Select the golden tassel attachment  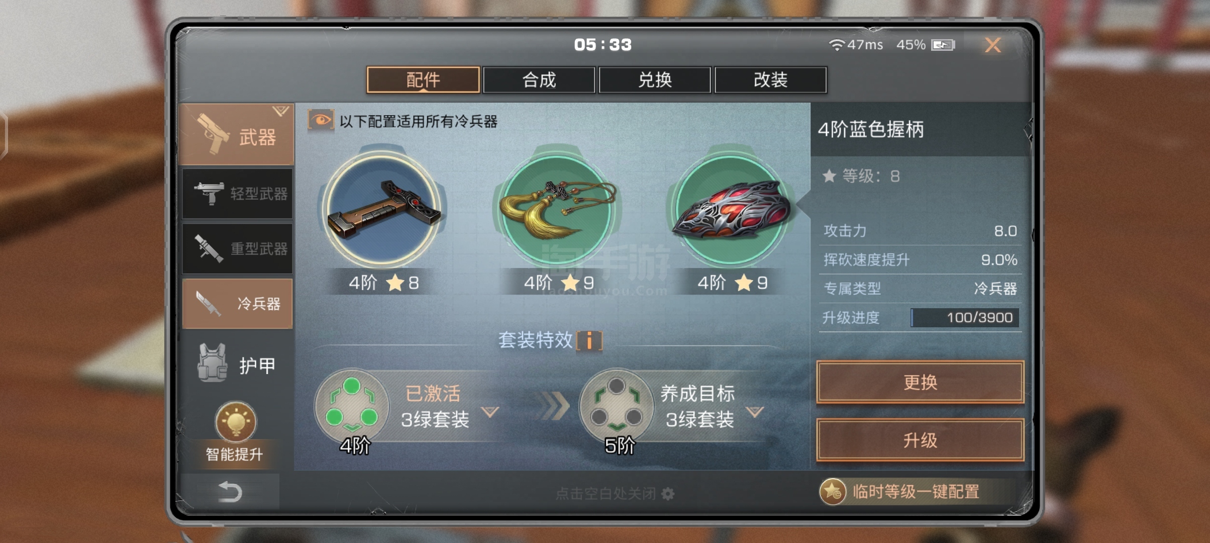point(557,209)
